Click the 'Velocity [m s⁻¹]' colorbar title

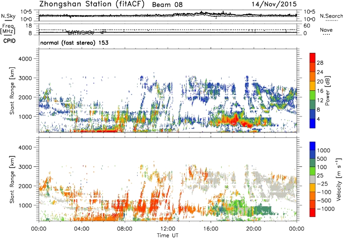339,179
